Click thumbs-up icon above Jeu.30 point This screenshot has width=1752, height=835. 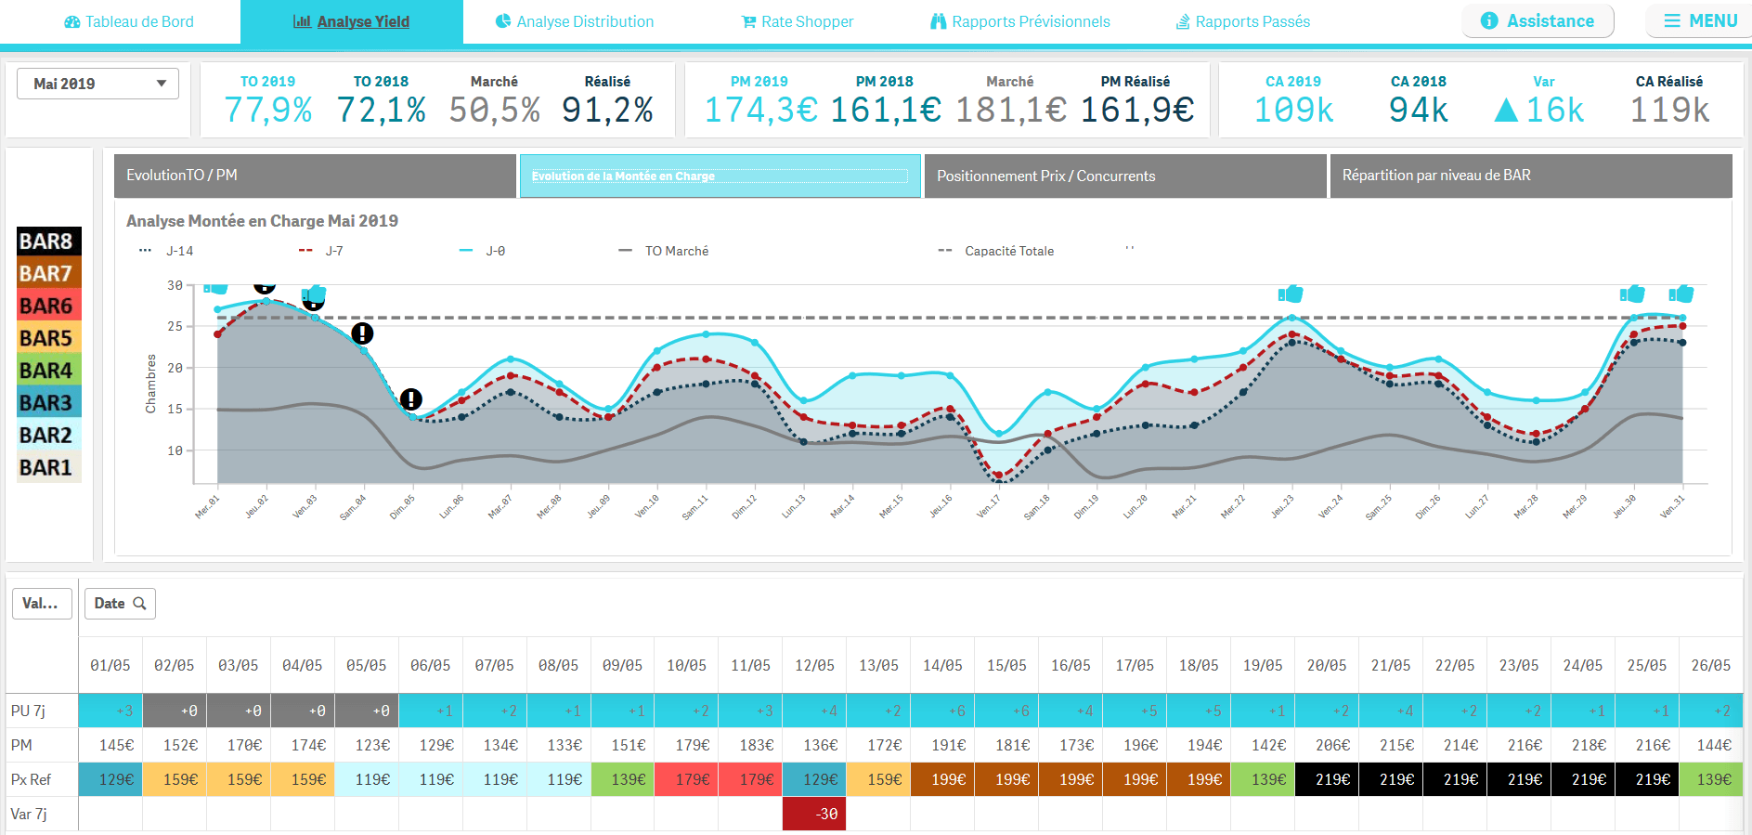point(1632,294)
